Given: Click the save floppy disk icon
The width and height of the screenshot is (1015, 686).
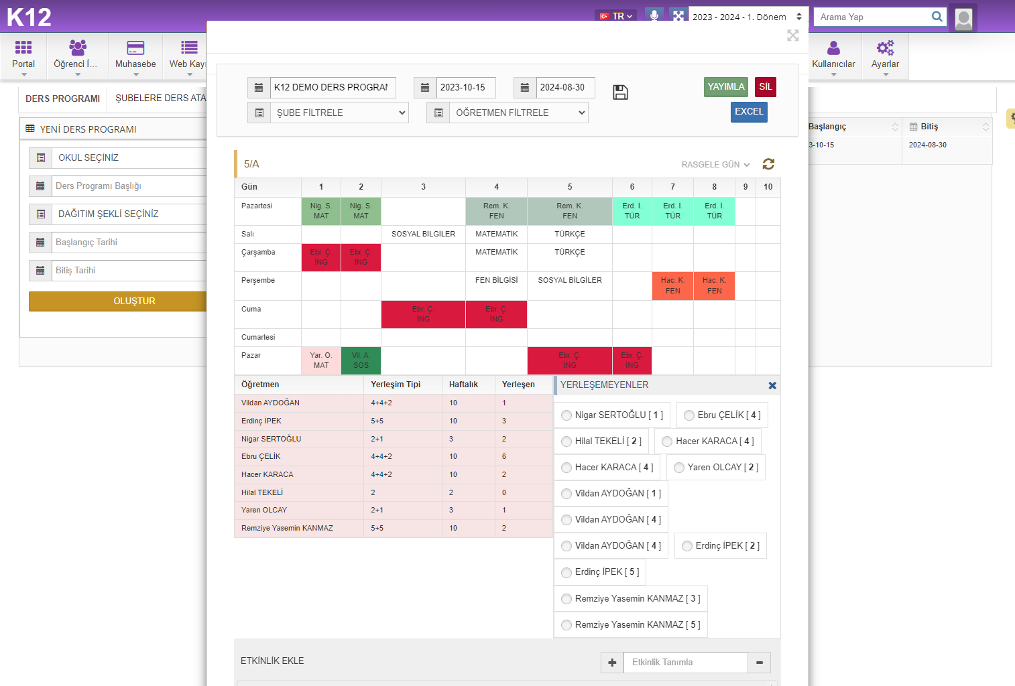Looking at the screenshot, I should (621, 92).
